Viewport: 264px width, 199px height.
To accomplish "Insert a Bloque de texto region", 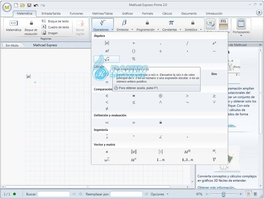I will coord(55,21).
